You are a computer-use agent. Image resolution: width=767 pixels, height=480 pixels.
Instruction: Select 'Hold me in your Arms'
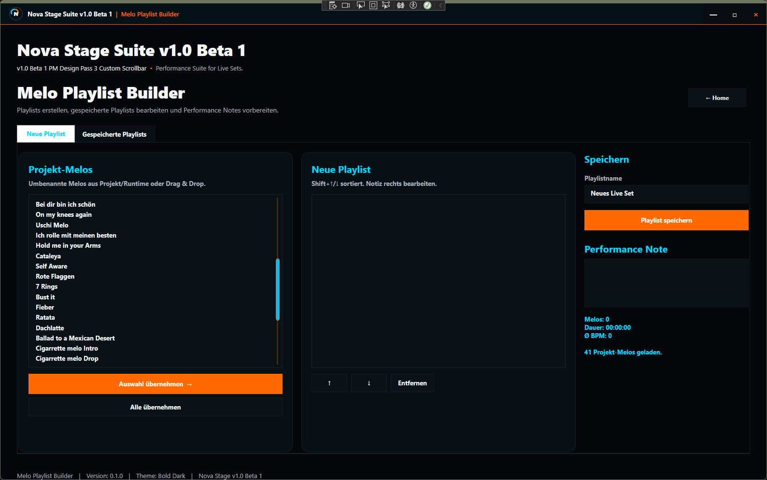pos(68,245)
